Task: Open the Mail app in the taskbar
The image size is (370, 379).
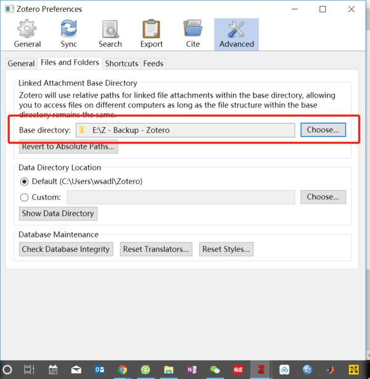Action: 76,370
